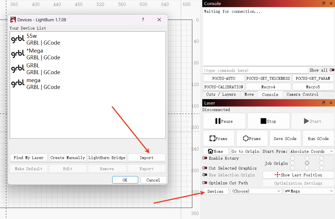Viewport: 335px width, 219px height.
Task: Switch to the Cuts / Layers tab
Action: click(221, 94)
